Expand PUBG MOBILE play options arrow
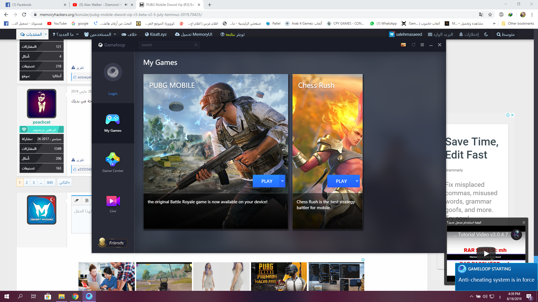The height and width of the screenshot is (302, 538). pos(282,181)
